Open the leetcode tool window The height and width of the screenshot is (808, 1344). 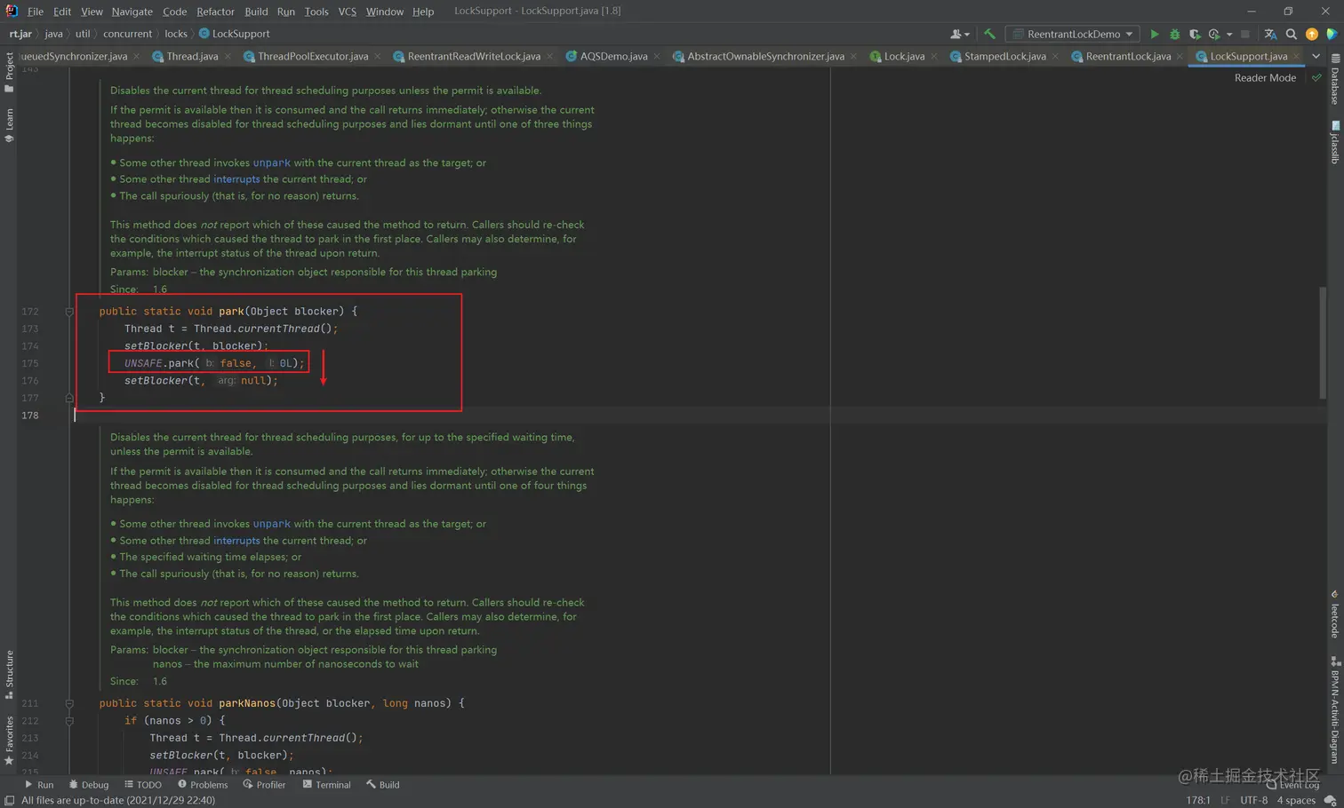(x=1335, y=614)
